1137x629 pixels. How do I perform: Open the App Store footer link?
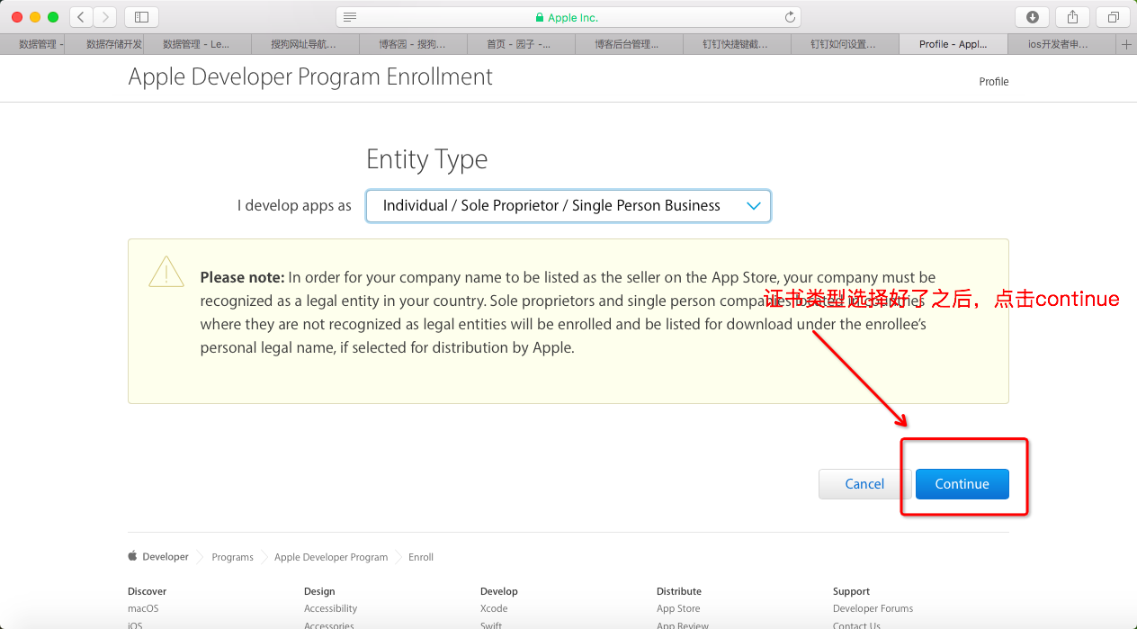[678, 608]
